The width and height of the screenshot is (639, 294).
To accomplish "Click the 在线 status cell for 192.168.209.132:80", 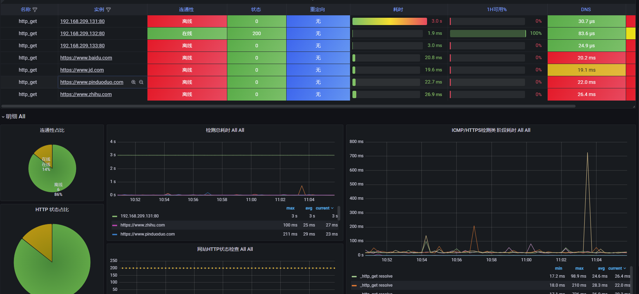I will click(187, 33).
